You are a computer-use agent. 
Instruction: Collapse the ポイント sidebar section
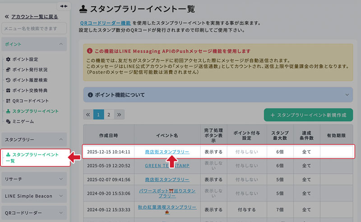[60, 44]
